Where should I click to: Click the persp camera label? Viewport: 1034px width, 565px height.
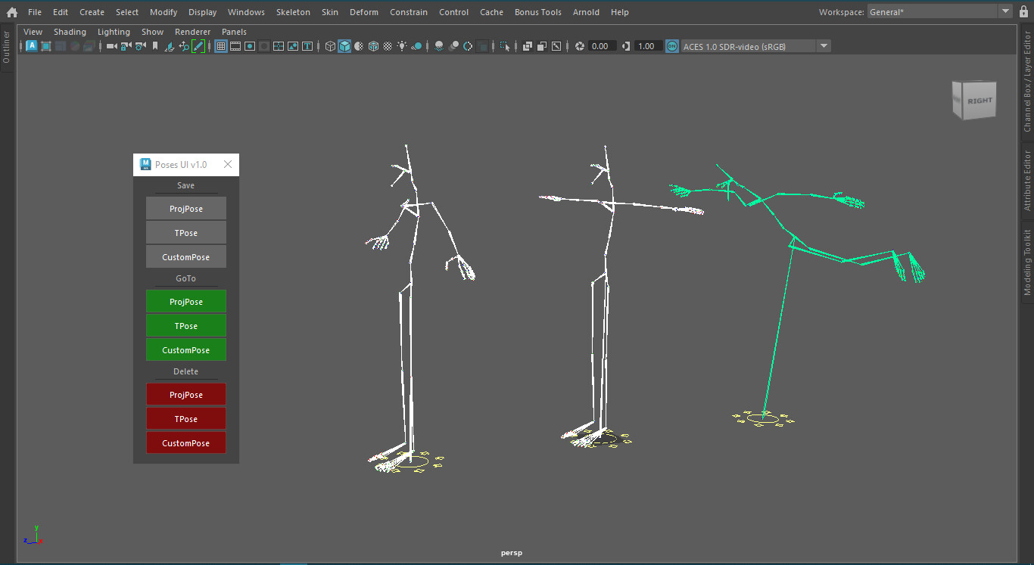(511, 552)
